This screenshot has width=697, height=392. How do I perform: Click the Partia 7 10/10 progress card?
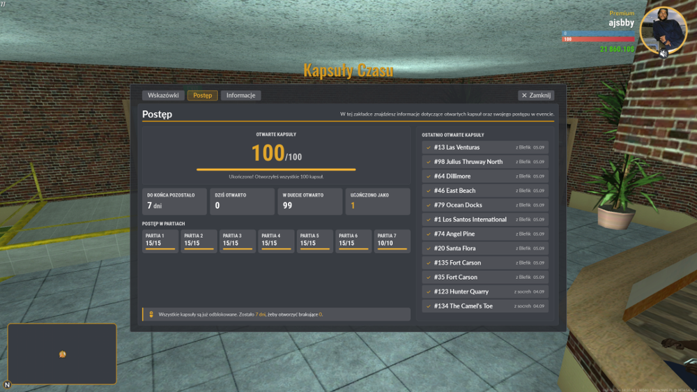click(392, 241)
